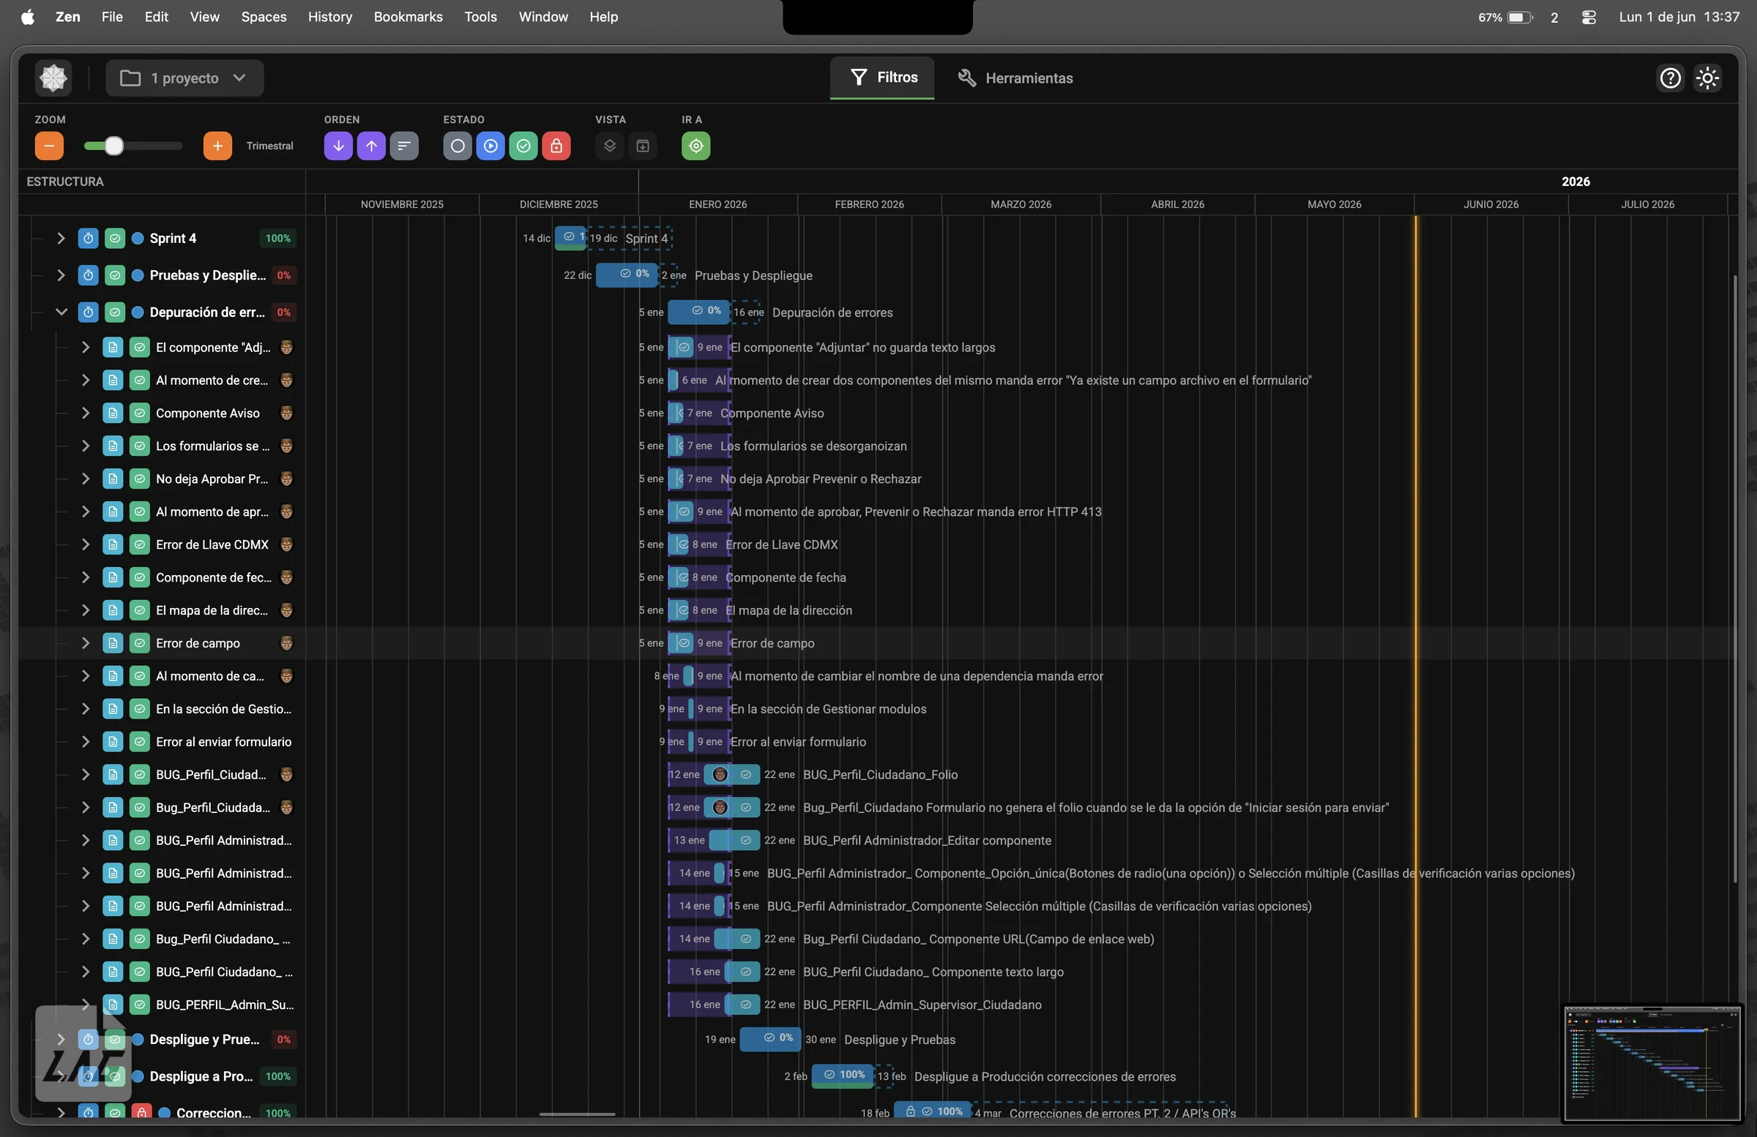Open macOS Control Center icon
The image size is (1757, 1137).
pyautogui.click(x=1589, y=17)
